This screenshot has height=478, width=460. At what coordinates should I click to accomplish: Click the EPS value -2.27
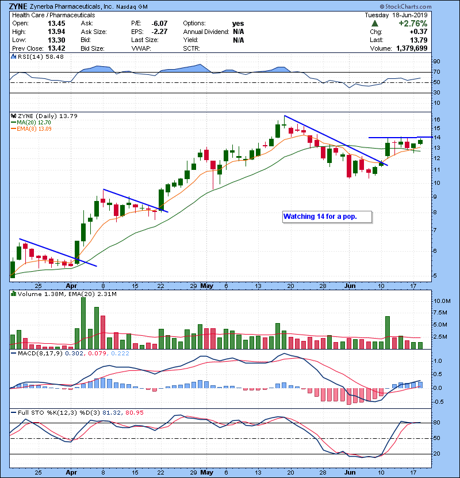pyautogui.click(x=159, y=32)
